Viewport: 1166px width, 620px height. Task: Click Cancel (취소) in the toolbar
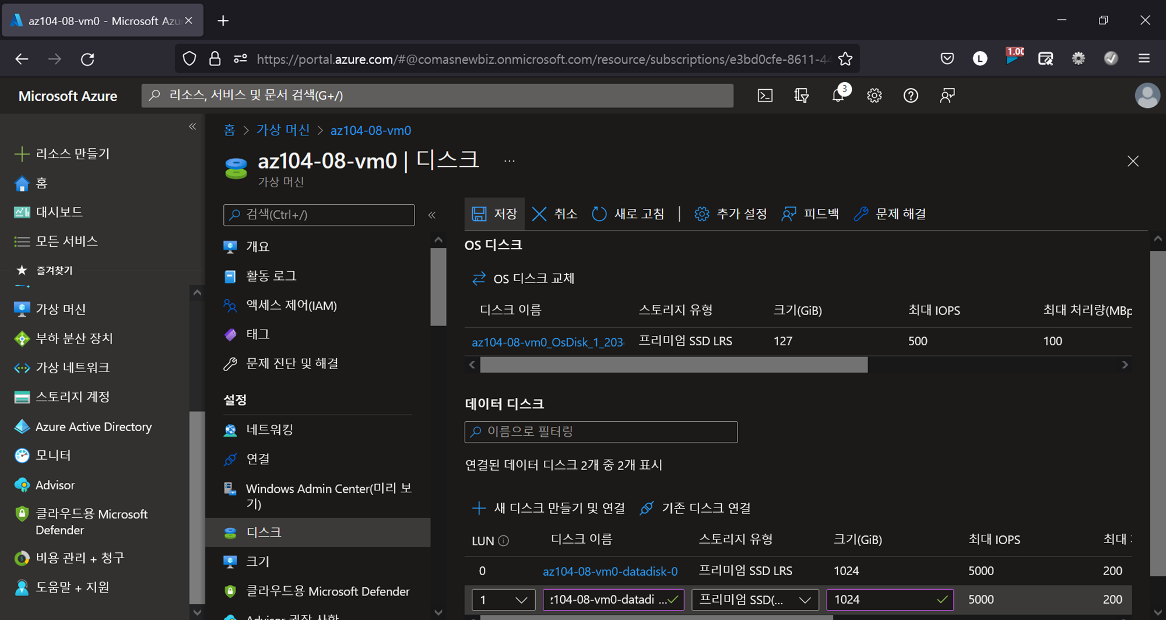click(x=555, y=214)
